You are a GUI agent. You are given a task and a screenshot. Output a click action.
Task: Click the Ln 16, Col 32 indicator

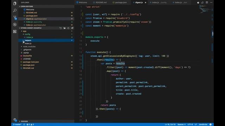coord(170,125)
